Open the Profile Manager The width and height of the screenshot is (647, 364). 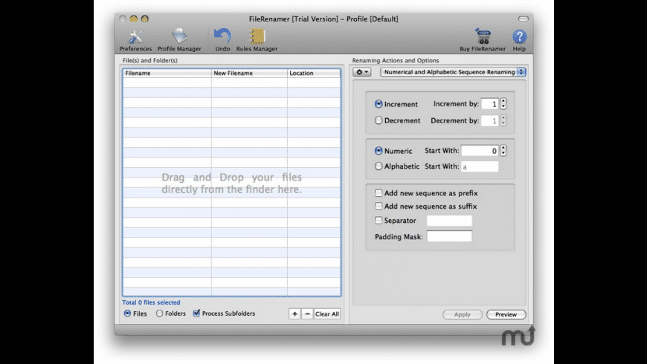(179, 40)
